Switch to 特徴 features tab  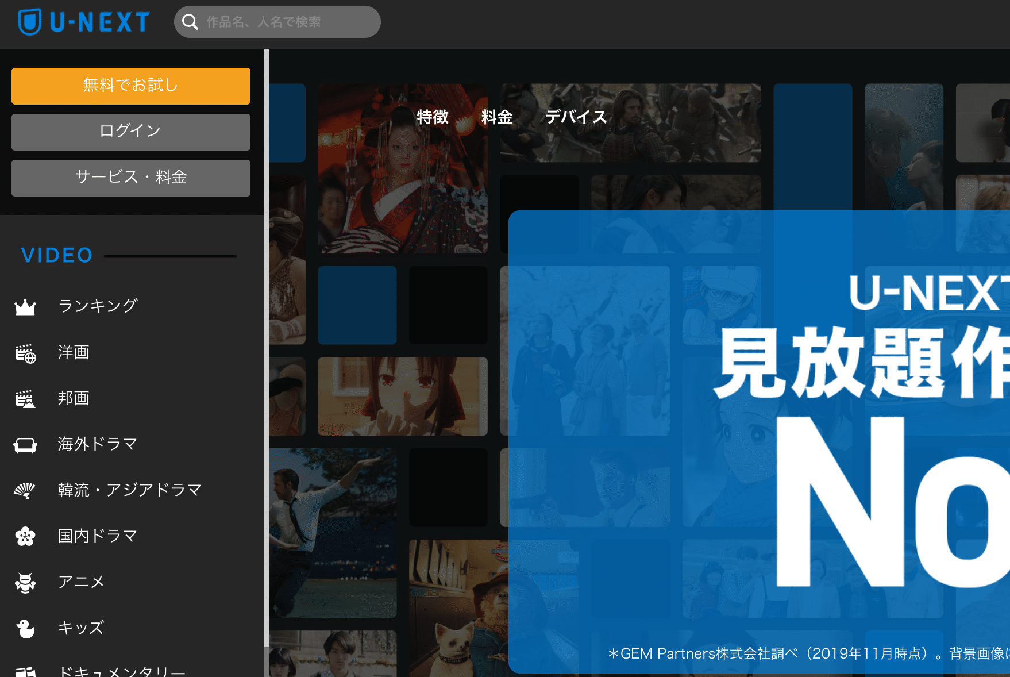pos(433,117)
